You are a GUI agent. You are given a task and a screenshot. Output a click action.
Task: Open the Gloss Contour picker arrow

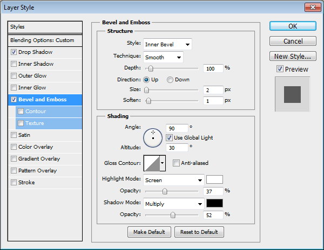[x=162, y=163]
